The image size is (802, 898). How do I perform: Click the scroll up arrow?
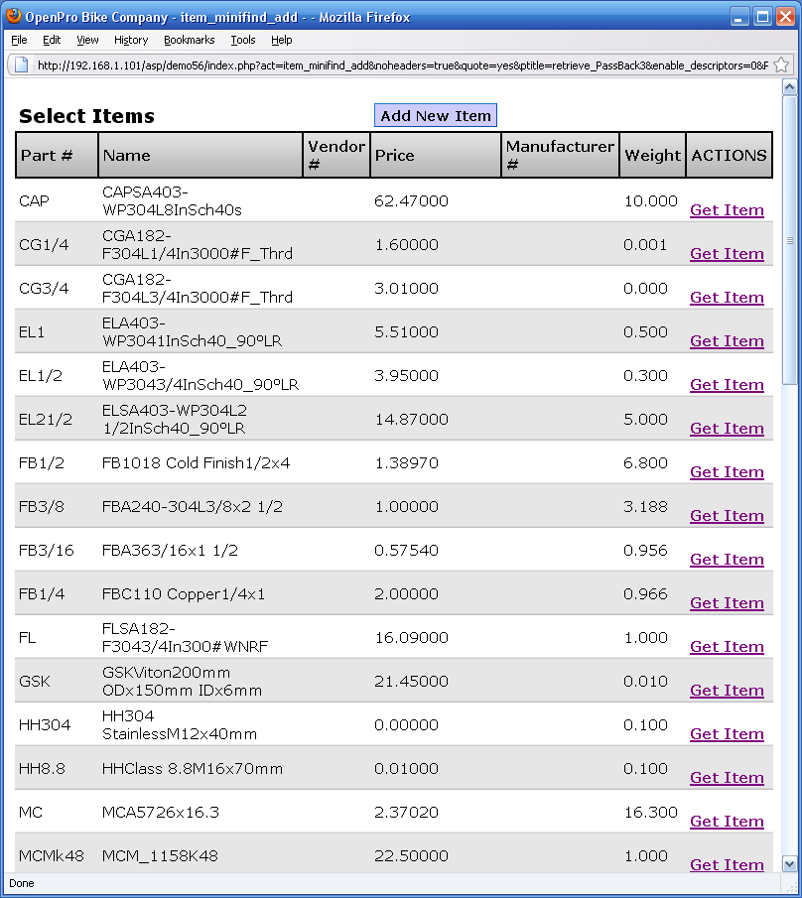790,88
